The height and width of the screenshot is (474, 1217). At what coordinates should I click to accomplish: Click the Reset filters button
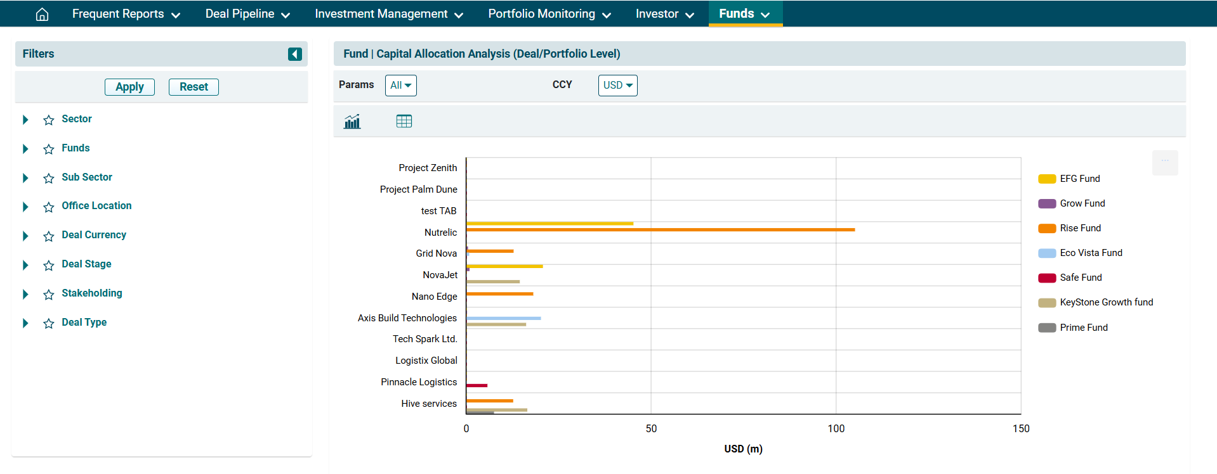click(x=194, y=87)
